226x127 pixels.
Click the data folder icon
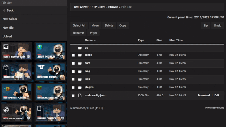pyautogui.click(x=80, y=63)
